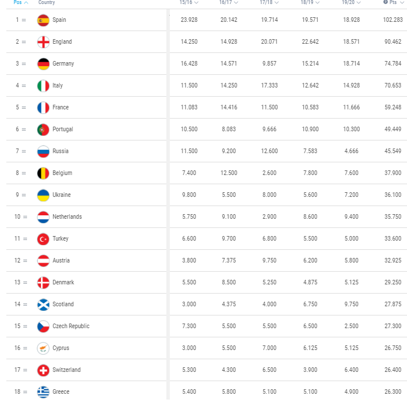Click the England flag icon

tap(43, 42)
